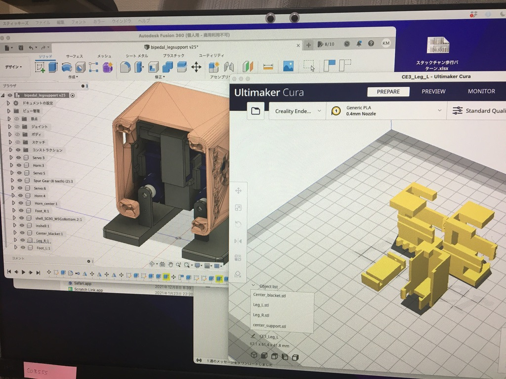The image size is (506, 379).
Task: Select the Shell tool in Fusion toolbar
Action: tap(153, 67)
